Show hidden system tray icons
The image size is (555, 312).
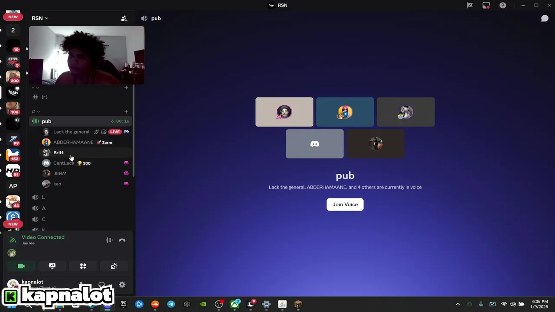457,304
